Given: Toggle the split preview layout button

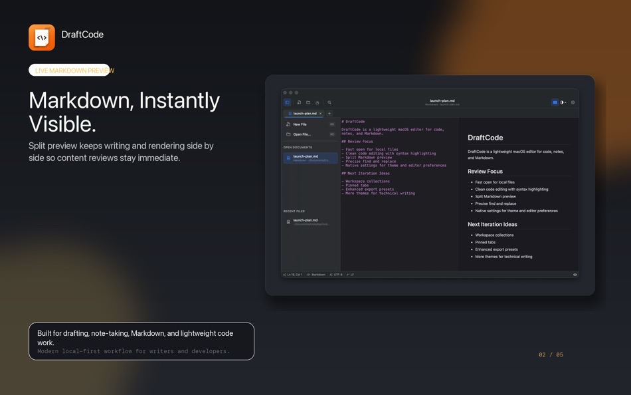Looking at the screenshot, I should click(555, 102).
